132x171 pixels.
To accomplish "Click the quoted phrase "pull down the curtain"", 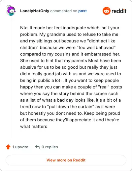I will pyautogui.click(x=71, y=107).
